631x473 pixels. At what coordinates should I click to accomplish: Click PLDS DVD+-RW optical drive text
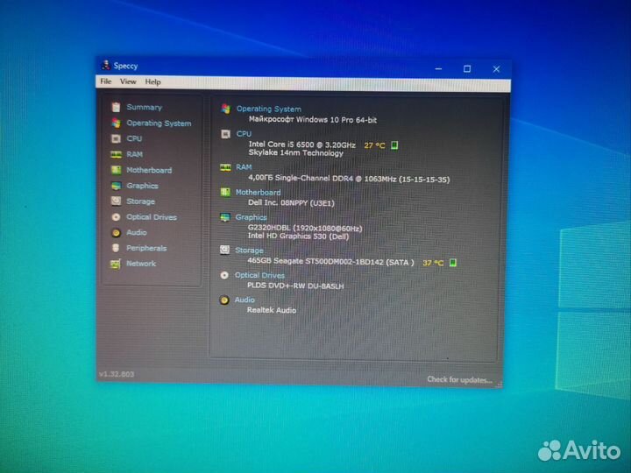tap(295, 286)
